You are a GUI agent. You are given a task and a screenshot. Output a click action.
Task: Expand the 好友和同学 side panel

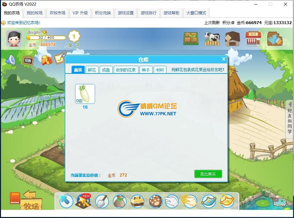(x=290, y=119)
